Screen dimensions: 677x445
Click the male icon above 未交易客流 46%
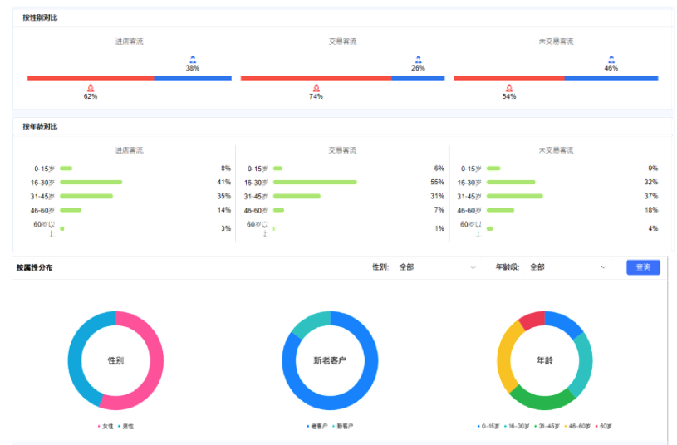click(x=611, y=60)
